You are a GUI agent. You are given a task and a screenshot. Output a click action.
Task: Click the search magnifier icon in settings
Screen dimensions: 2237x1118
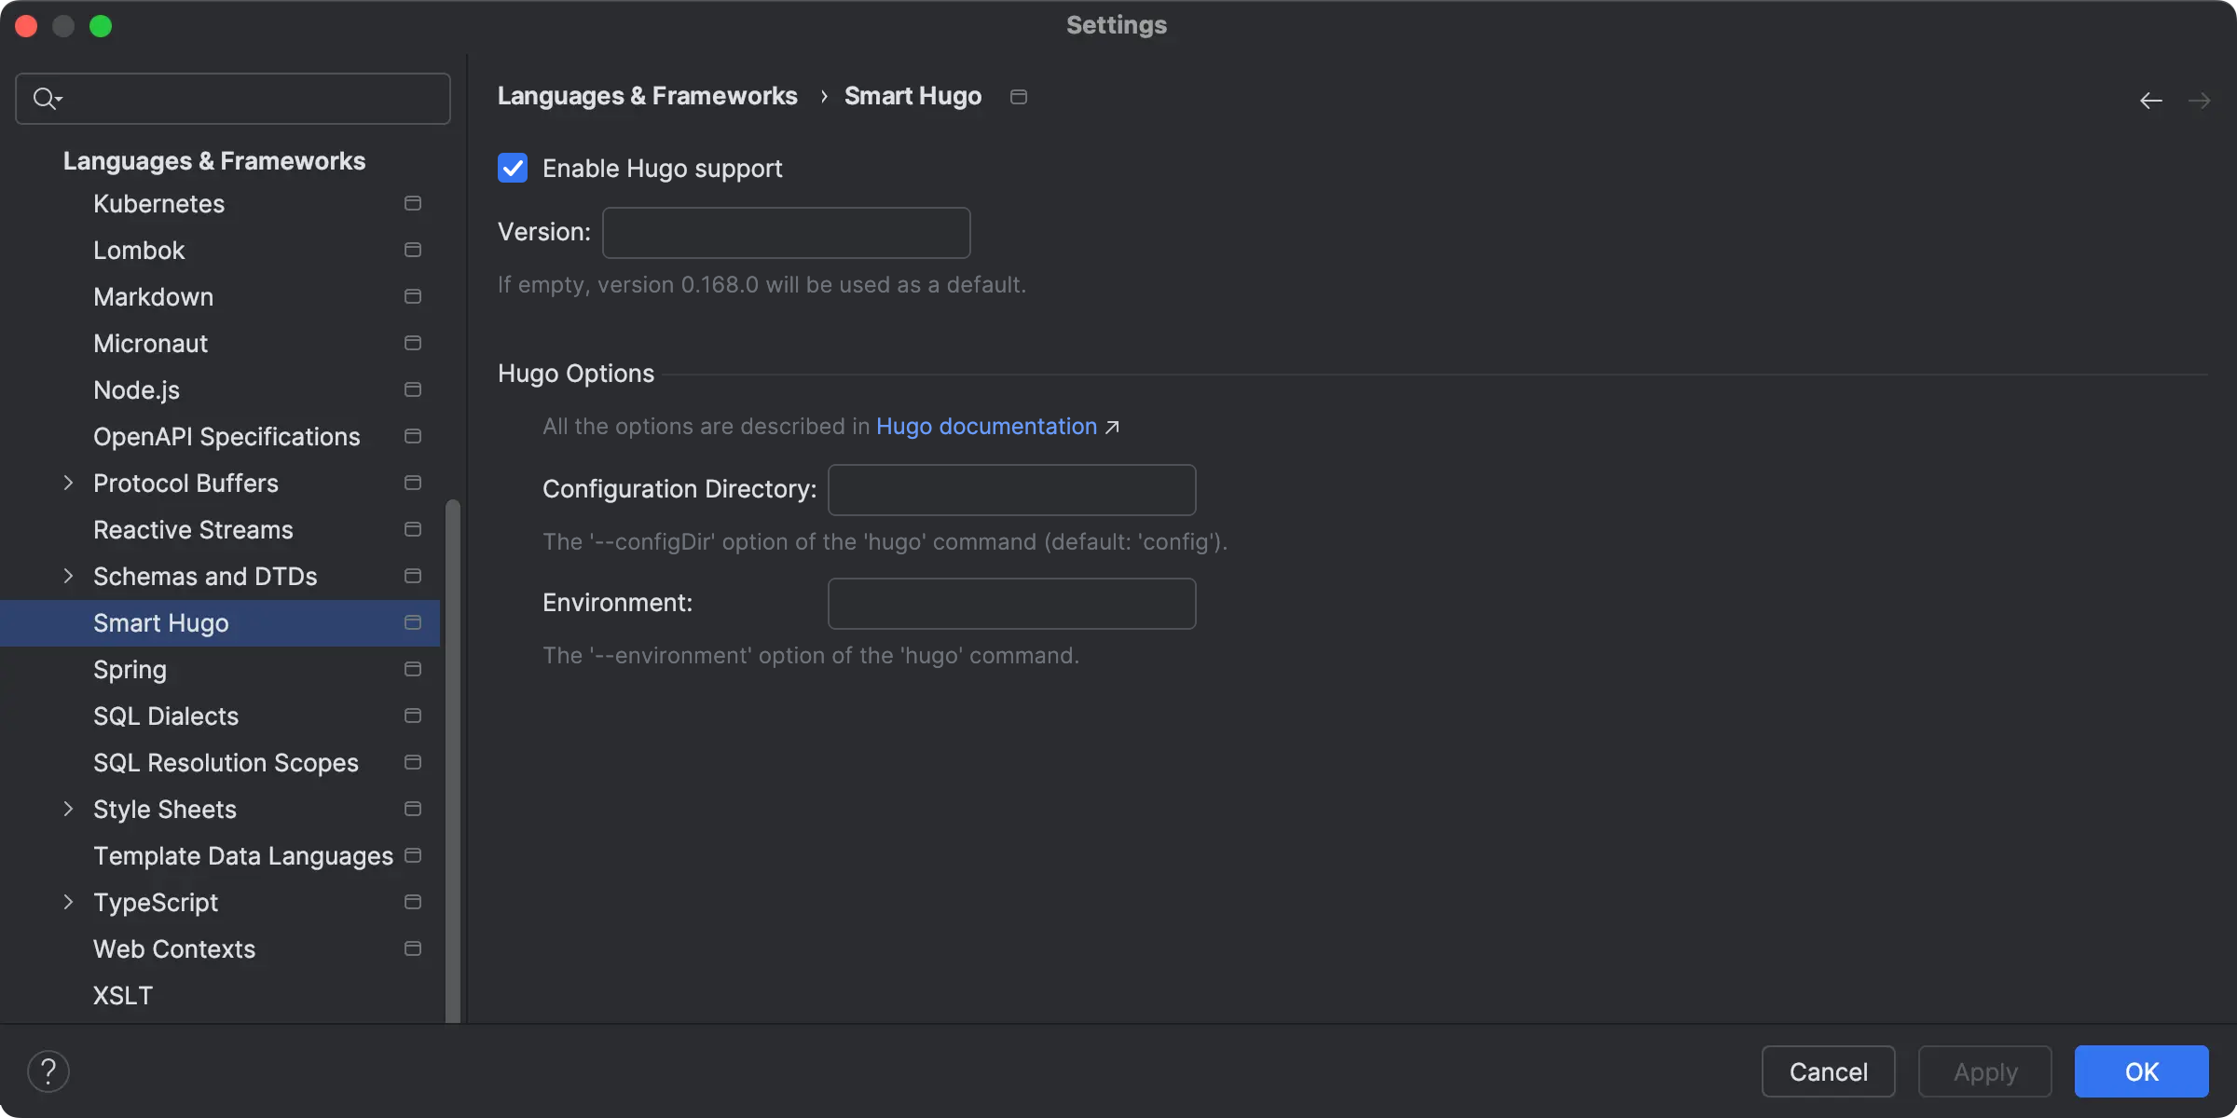click(x=47, y=98)
